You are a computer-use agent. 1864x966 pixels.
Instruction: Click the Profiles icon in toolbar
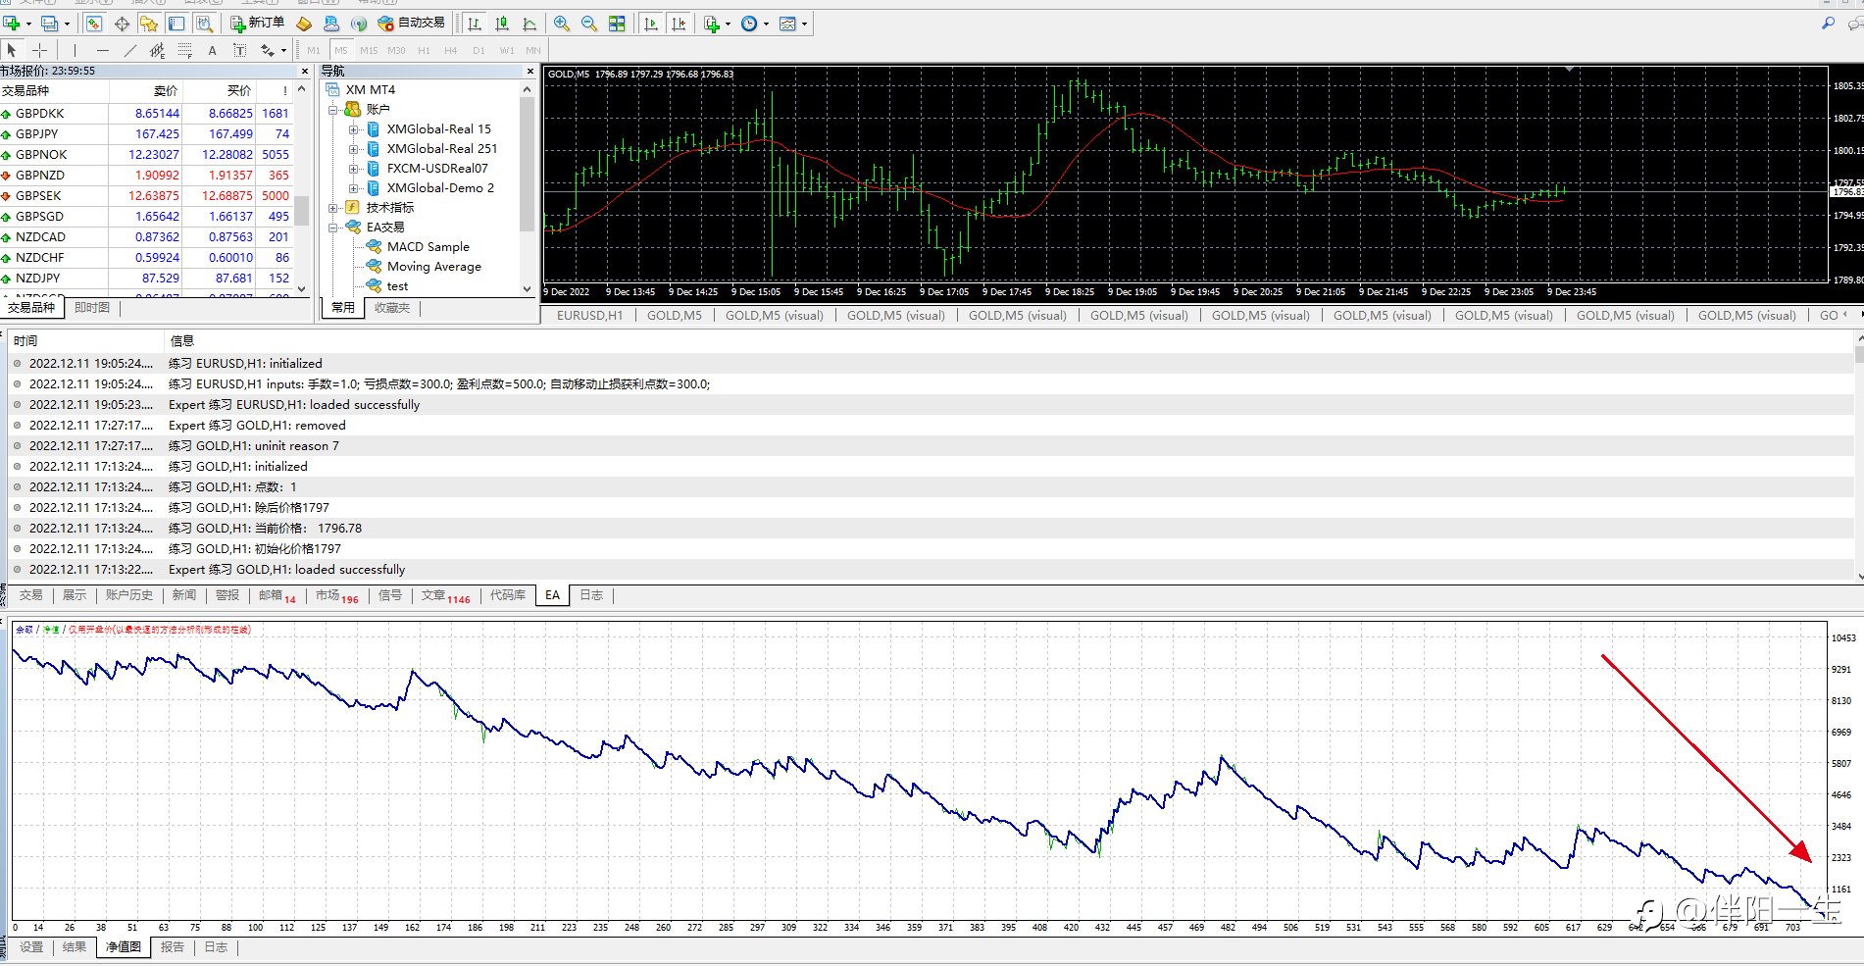[x=49, y=24]
